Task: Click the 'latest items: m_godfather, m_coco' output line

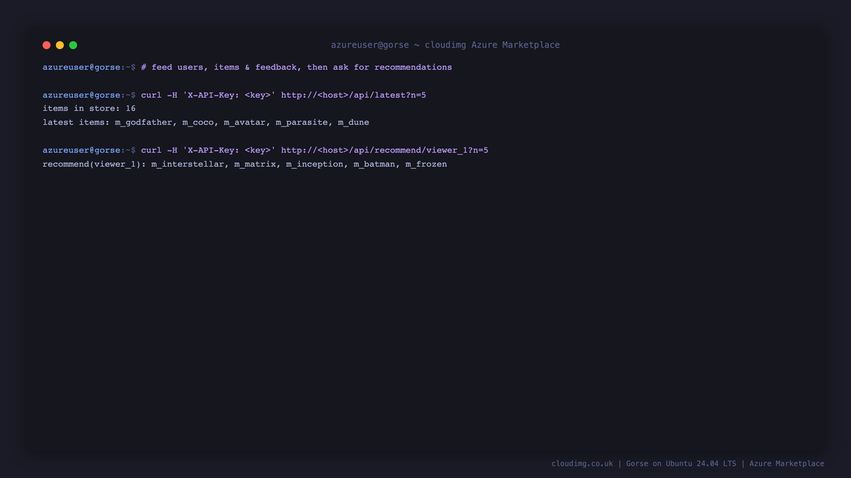Action: click(206, 122)
